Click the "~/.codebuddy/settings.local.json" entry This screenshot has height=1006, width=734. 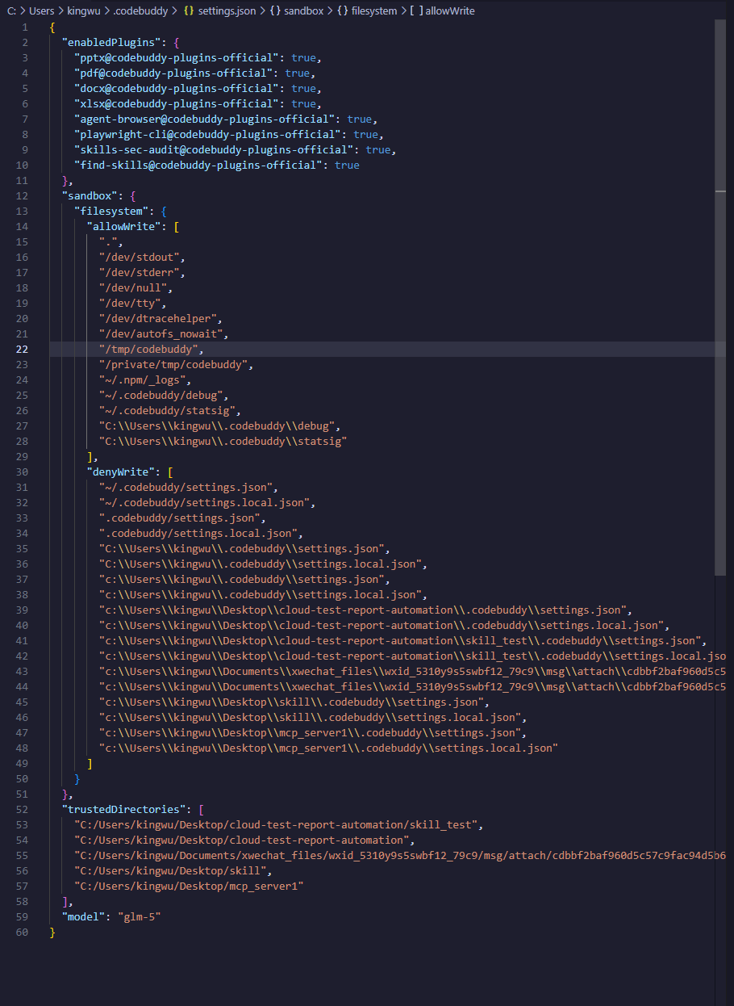(205, 502)
